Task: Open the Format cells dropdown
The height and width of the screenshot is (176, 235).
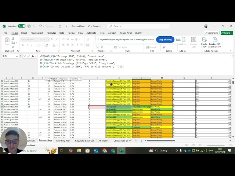Action: 152,47
